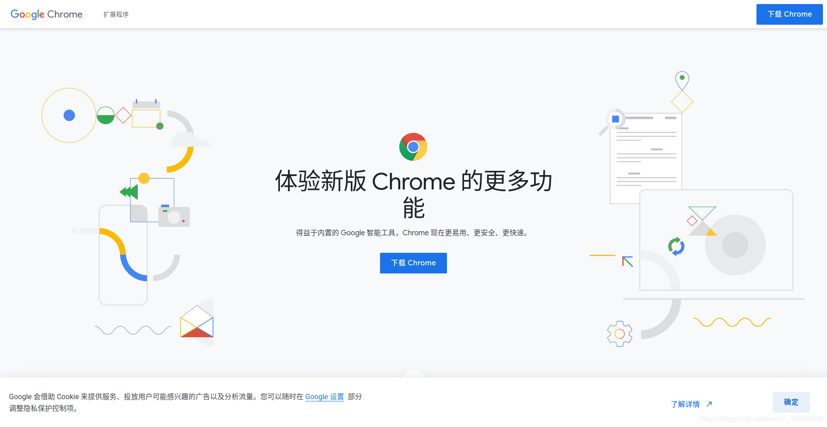
Task: Click the envelope mail illustration icon
Action: tap(197, 321)
